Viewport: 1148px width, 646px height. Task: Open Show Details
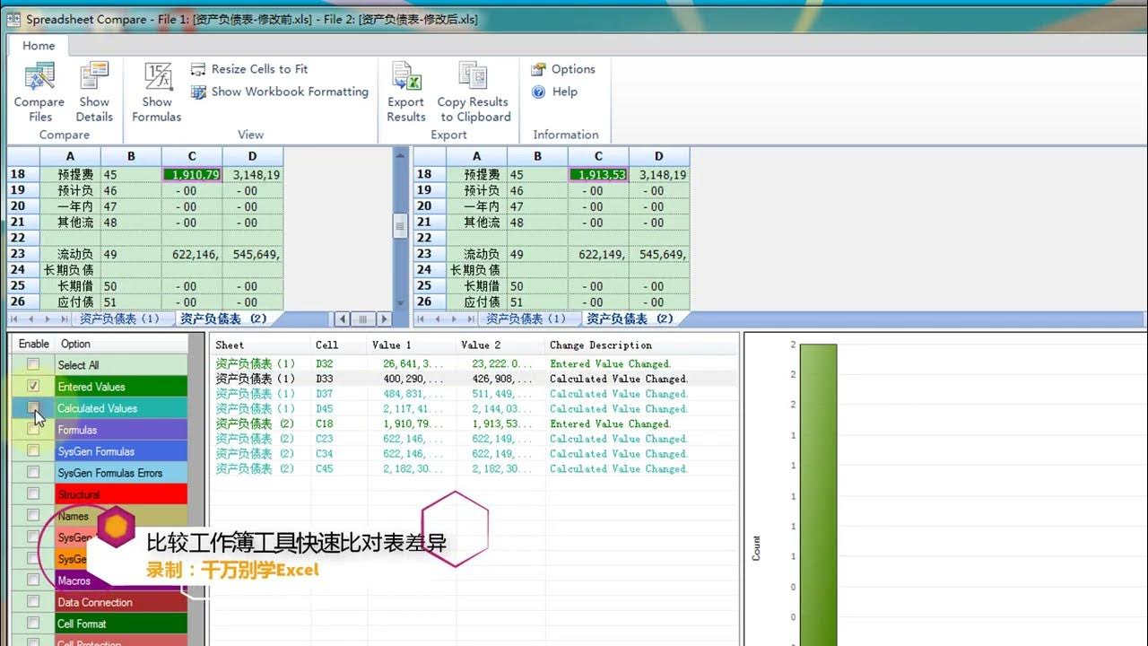(94, 92)
